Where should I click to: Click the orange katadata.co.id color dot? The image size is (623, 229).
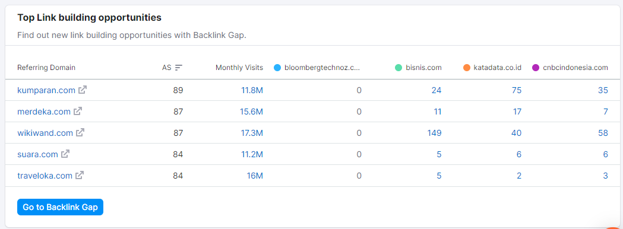(467, 68)
